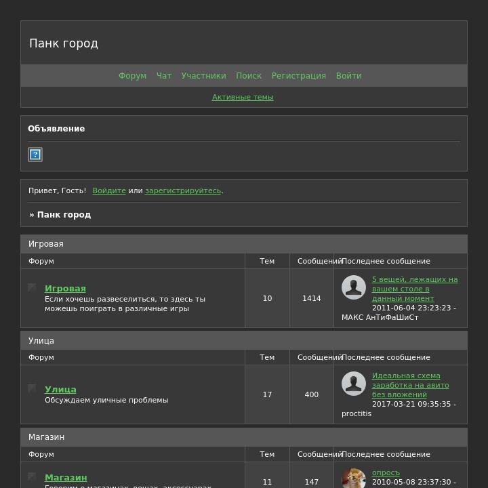Image resolution: width=488 pixels, height=488 pixels.
Task: Click 'Последнее сообщение' header in Игровая table
Action: 386,261
